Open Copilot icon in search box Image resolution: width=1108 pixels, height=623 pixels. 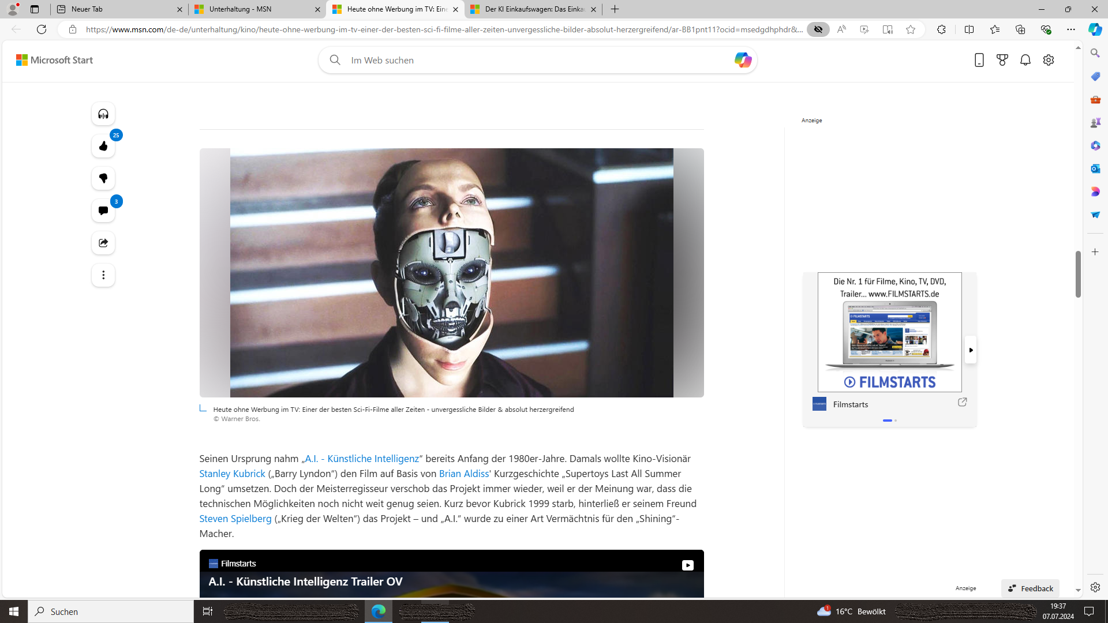(742, 60)
